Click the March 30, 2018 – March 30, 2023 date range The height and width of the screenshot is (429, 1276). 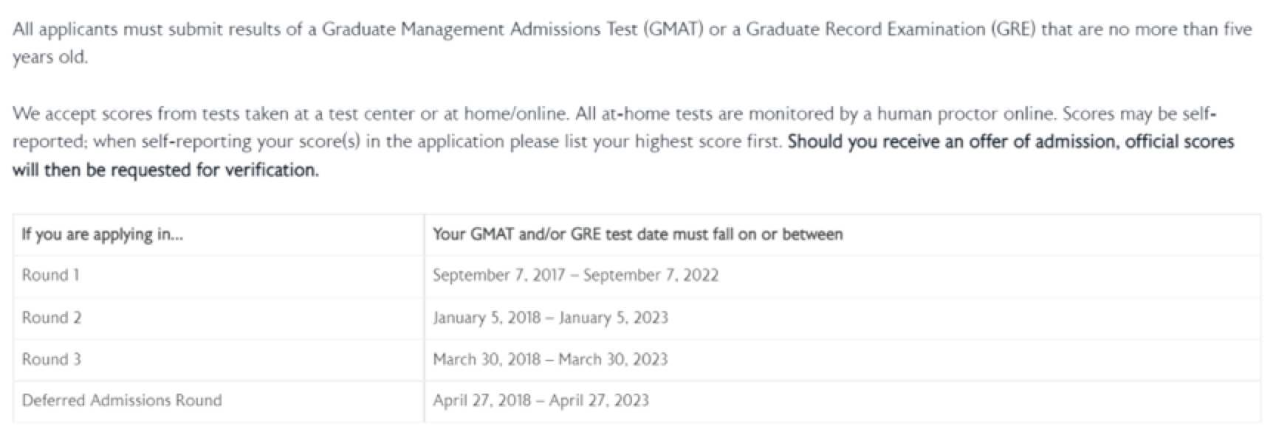point(550,360)
